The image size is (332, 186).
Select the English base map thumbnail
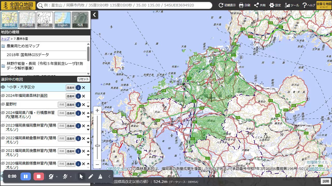pos(63,20)
